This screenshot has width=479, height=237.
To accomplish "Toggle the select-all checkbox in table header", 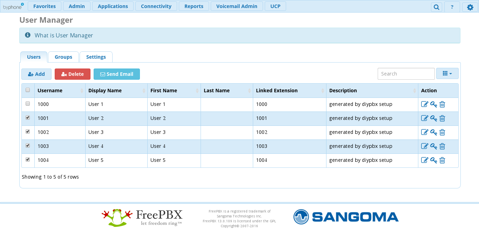I will coord(28,90).
